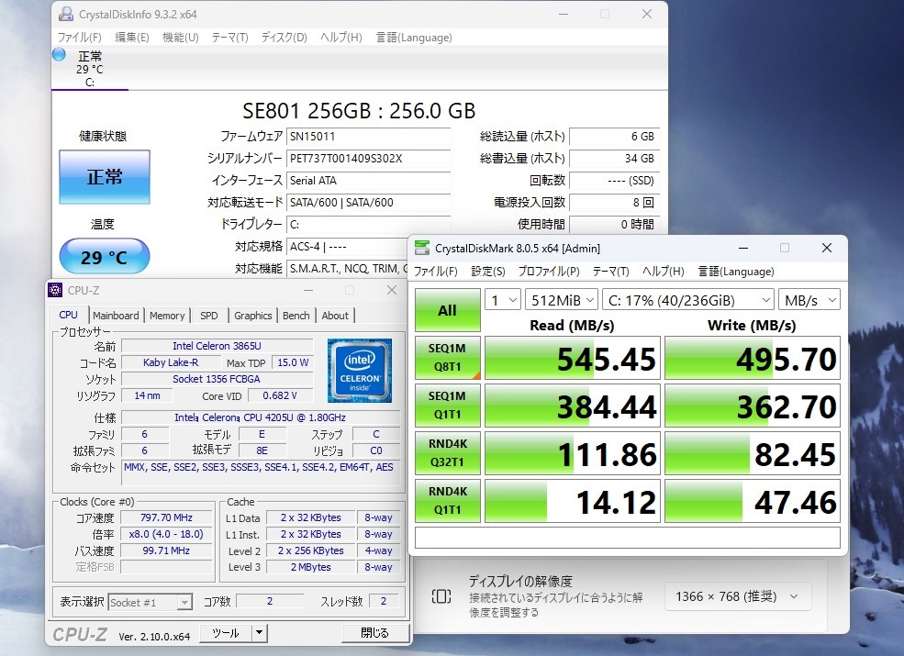
Task: Click the disk title SE801 256GB : 256.0 GB
Action: point(359,110)
